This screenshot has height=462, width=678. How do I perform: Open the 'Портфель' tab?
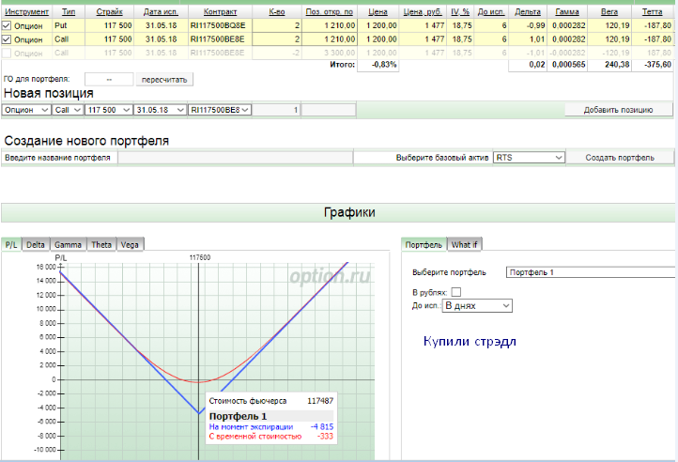pos(424,244)
